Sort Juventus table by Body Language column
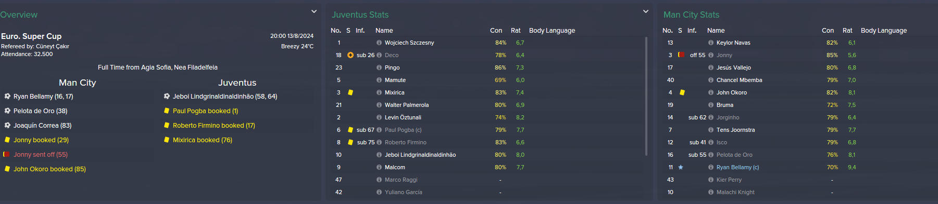This screenshot has width=938, height=204. 552,31
